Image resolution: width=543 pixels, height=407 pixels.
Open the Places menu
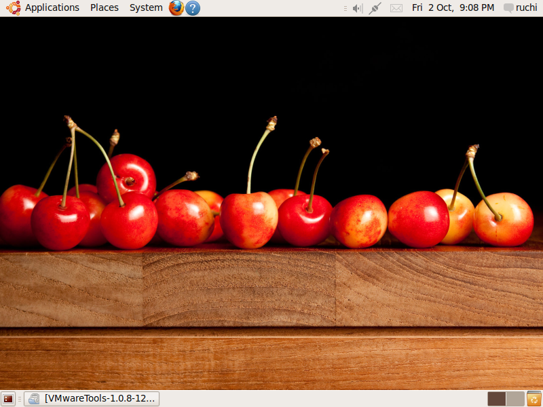coord(105,7)
